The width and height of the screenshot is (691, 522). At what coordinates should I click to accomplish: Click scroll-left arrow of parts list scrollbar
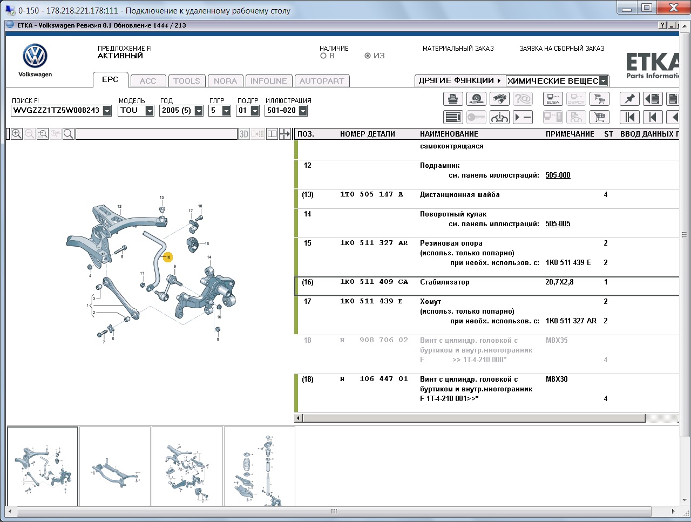(x=298, y=418)
